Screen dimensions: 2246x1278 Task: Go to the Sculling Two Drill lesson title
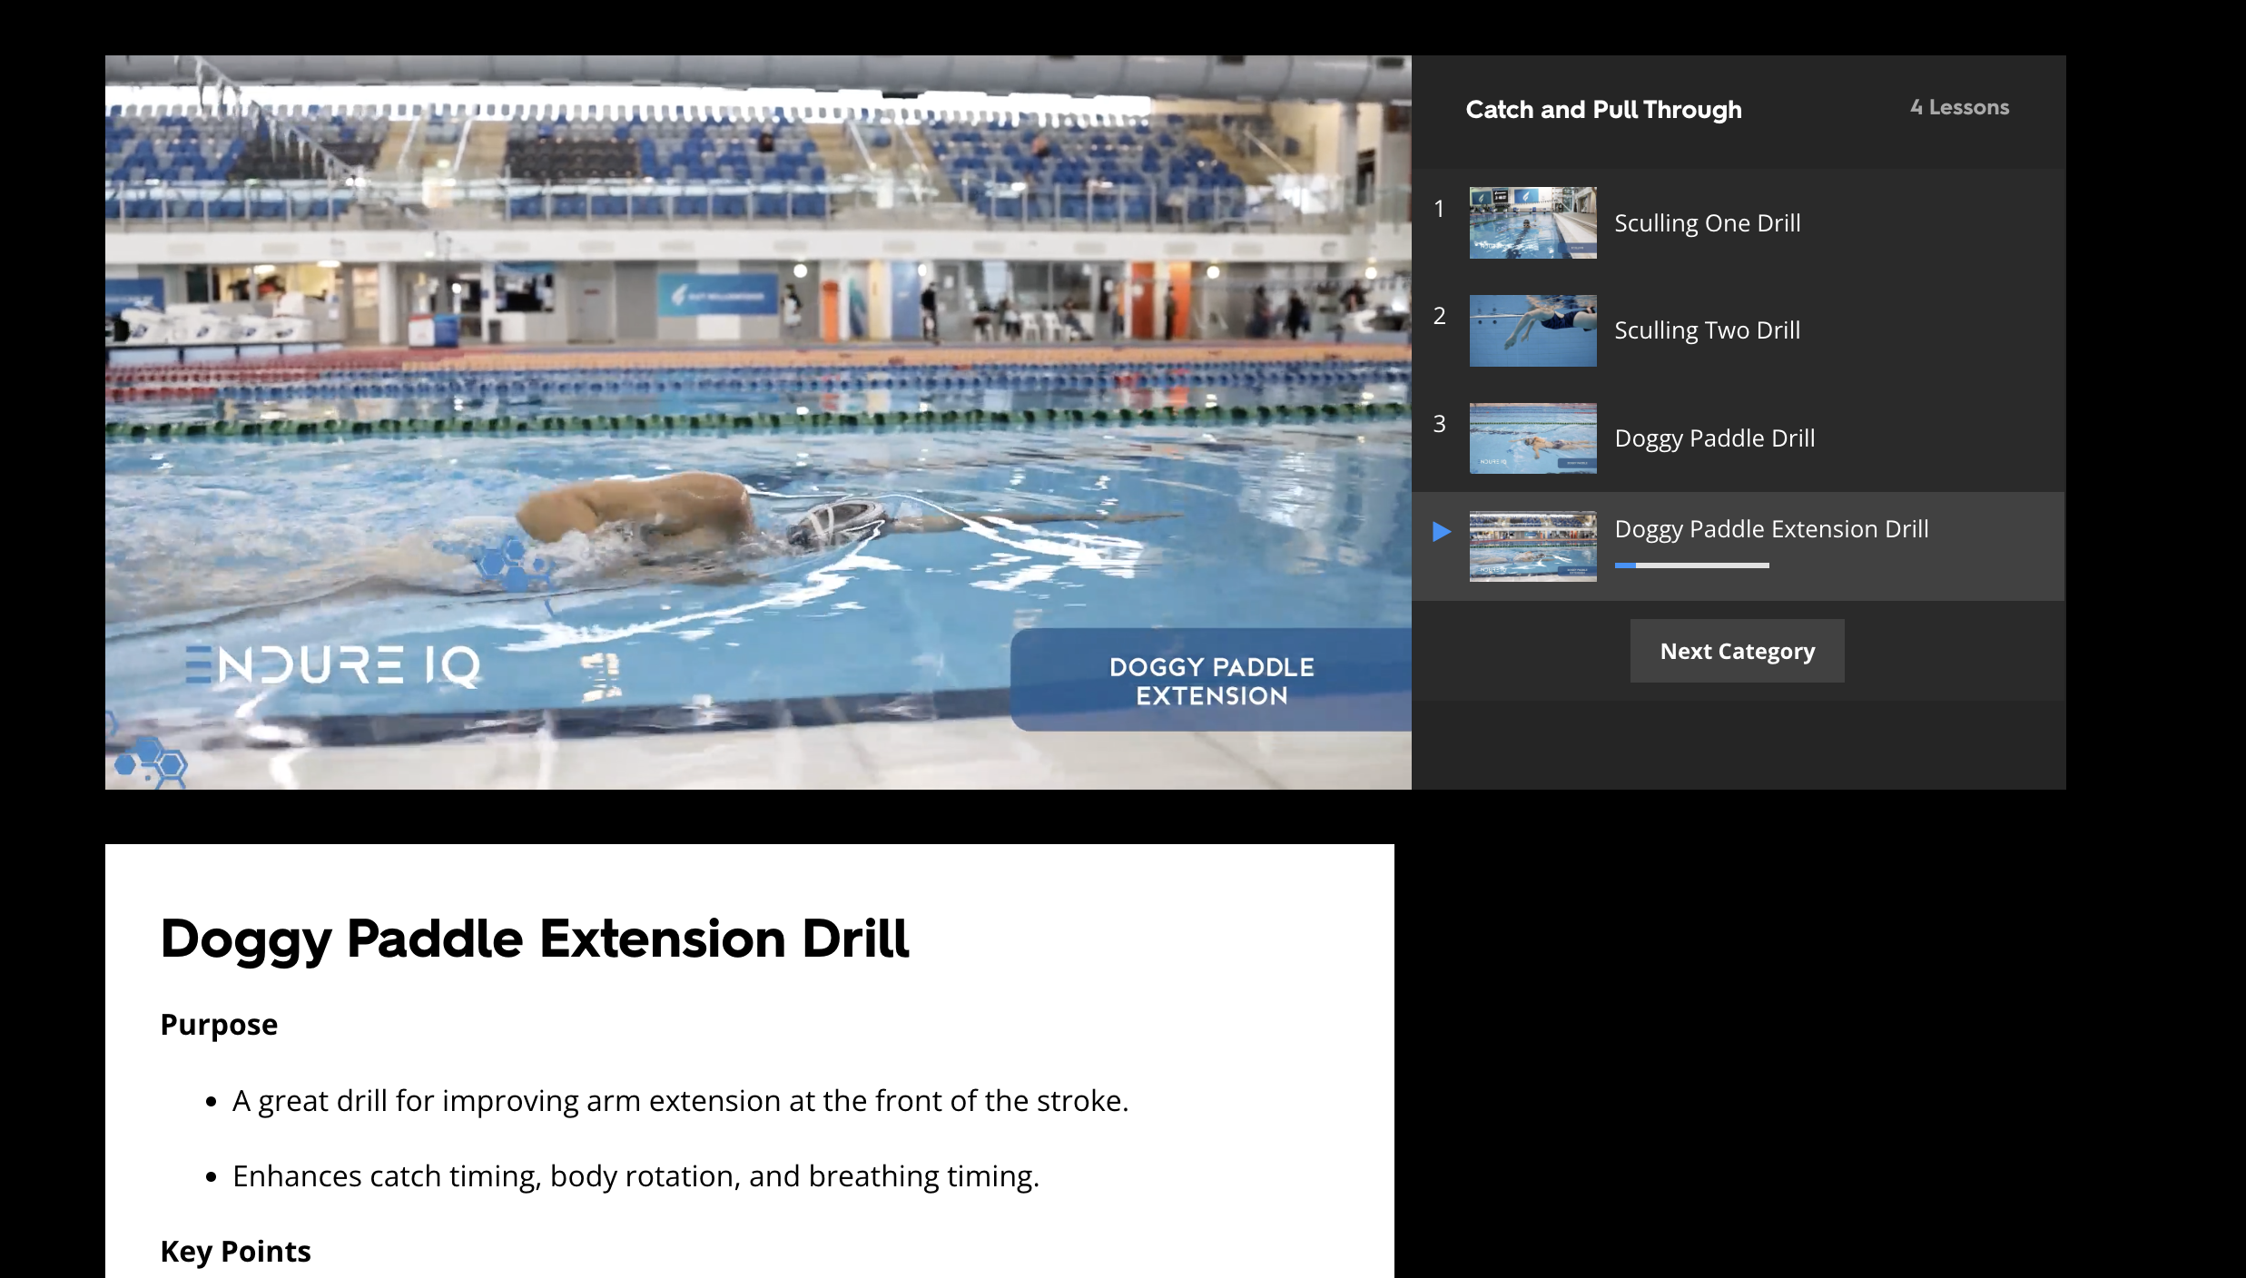(1707, 330)
